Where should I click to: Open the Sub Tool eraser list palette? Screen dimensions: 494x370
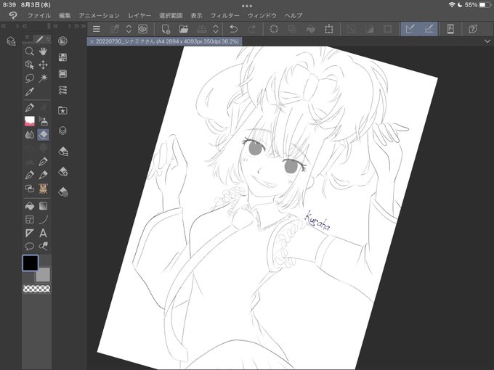(x=63, y=152)
